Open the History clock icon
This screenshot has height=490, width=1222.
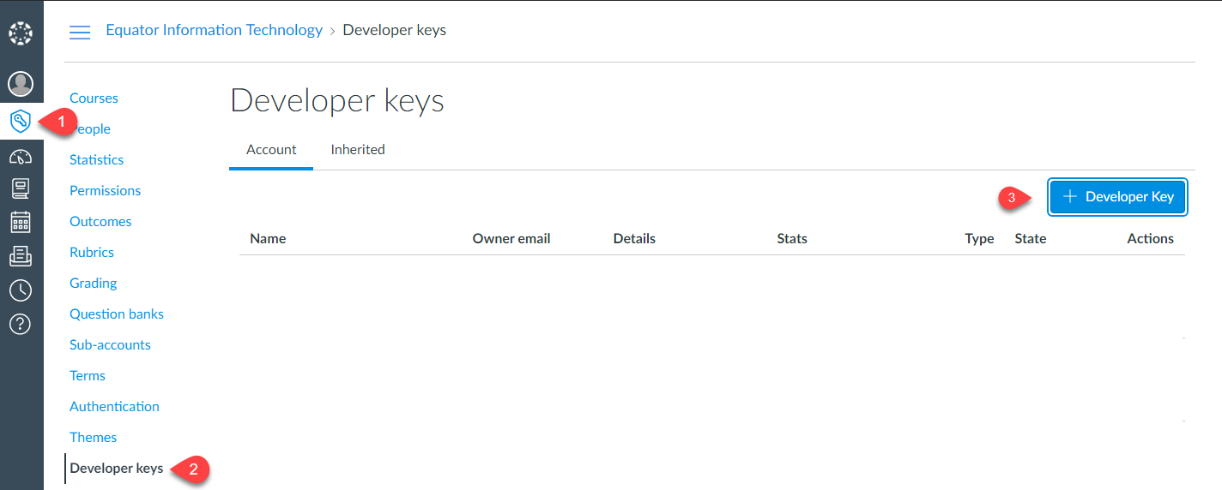(x=21, y=290)
